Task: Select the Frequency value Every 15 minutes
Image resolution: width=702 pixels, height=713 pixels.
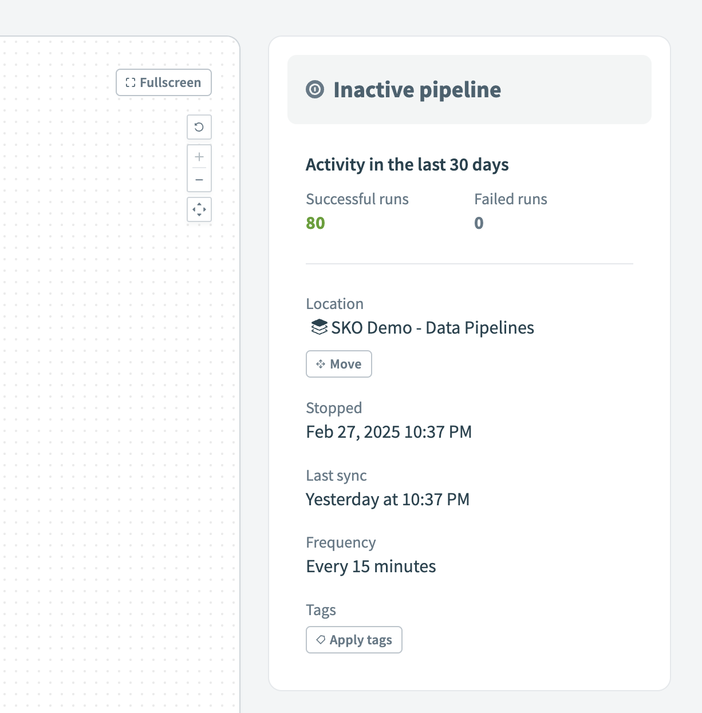Action: point(371,566)
